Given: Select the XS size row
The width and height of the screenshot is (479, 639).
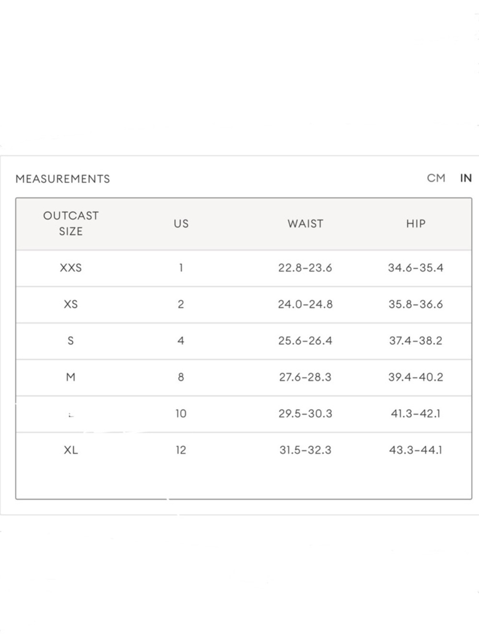Looking at the screenshot, I should point(244,304).
